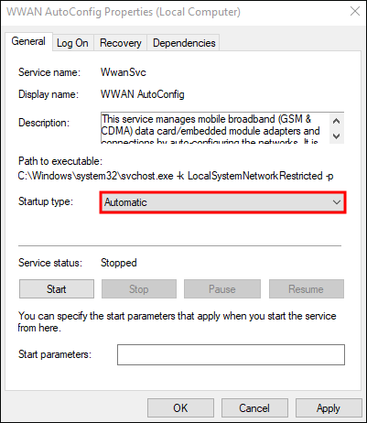Click the description box's up arrow

pos(336,121)
